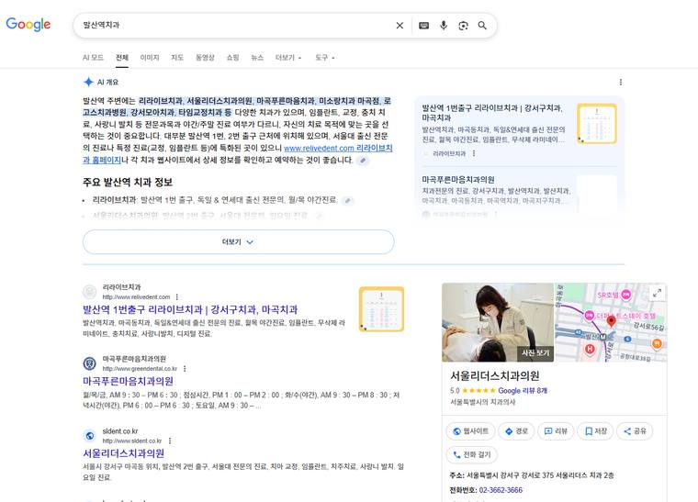Open the 마곡푸른마음치과의원 result title
This screenshot has height=502, width=698.
click(x=128, y=381)
